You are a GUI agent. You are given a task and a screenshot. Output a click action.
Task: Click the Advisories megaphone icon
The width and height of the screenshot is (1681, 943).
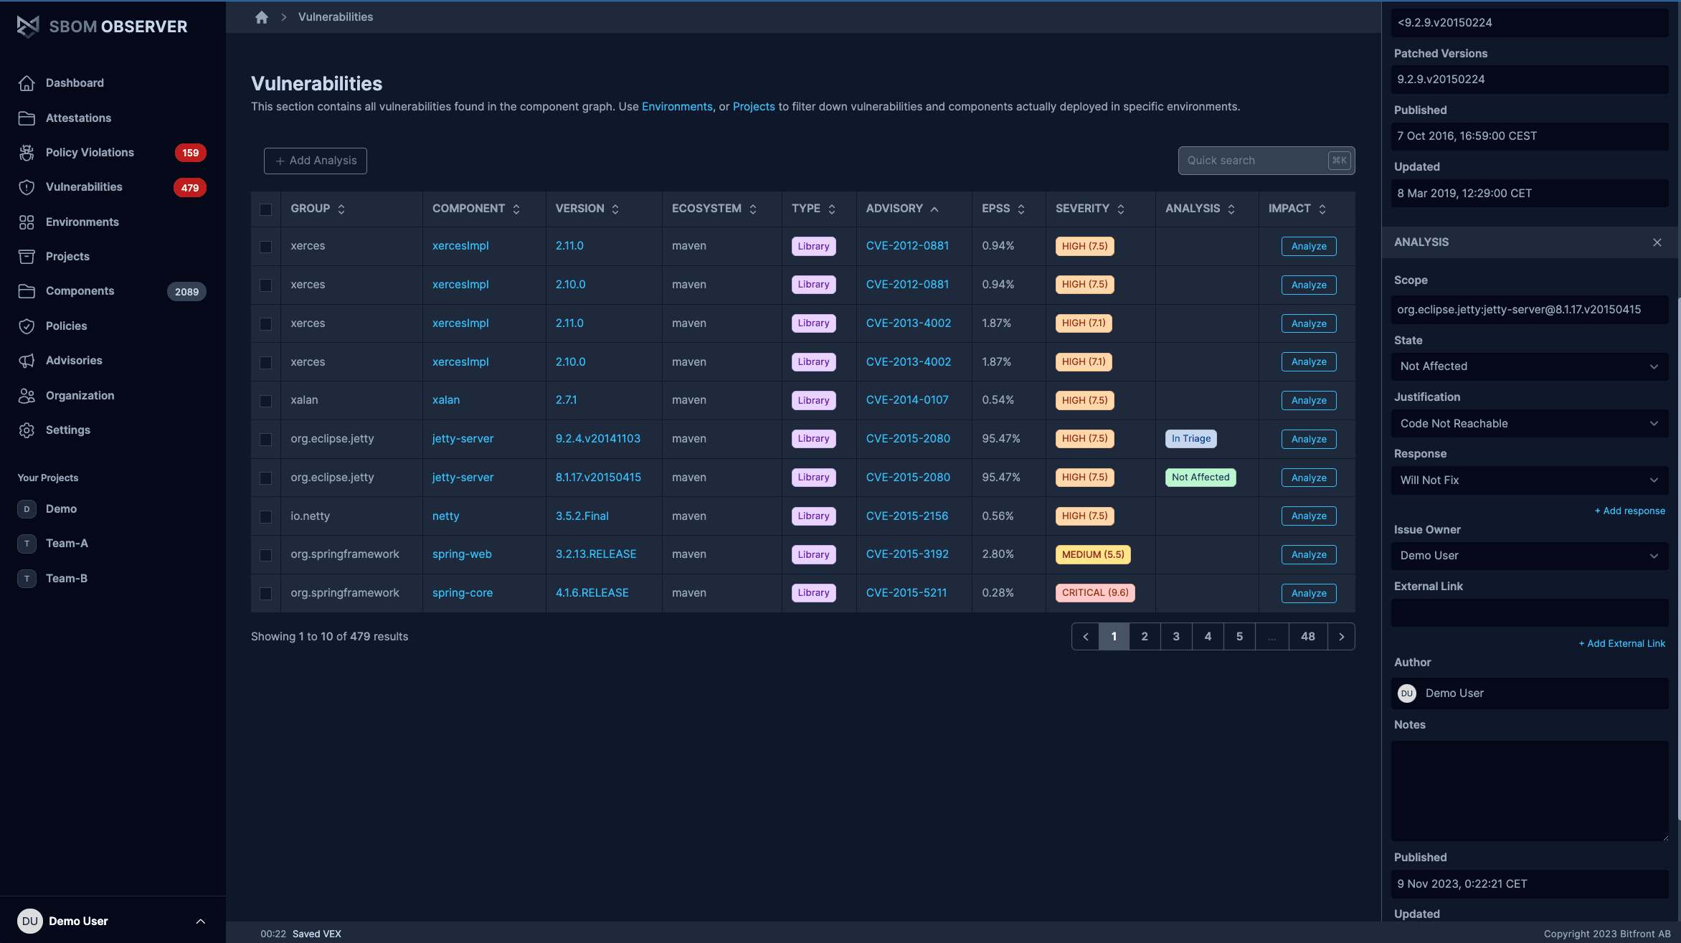point(27,361)
